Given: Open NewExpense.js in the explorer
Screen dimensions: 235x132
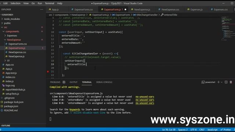Looking at the screenshot, I should tap(17, 56).
